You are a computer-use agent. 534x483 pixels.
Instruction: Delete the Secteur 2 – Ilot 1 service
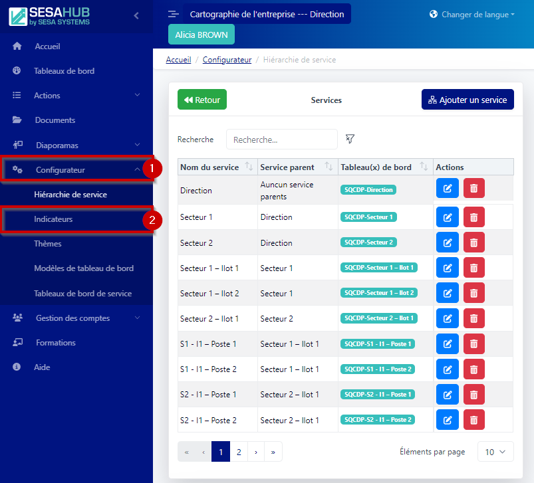473,318
